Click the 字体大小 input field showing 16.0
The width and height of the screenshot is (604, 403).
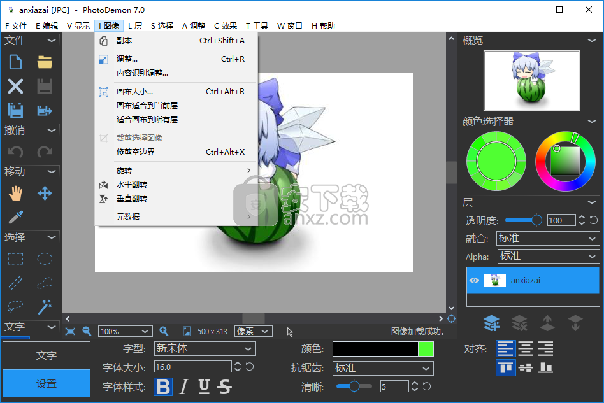pos(192,367)
